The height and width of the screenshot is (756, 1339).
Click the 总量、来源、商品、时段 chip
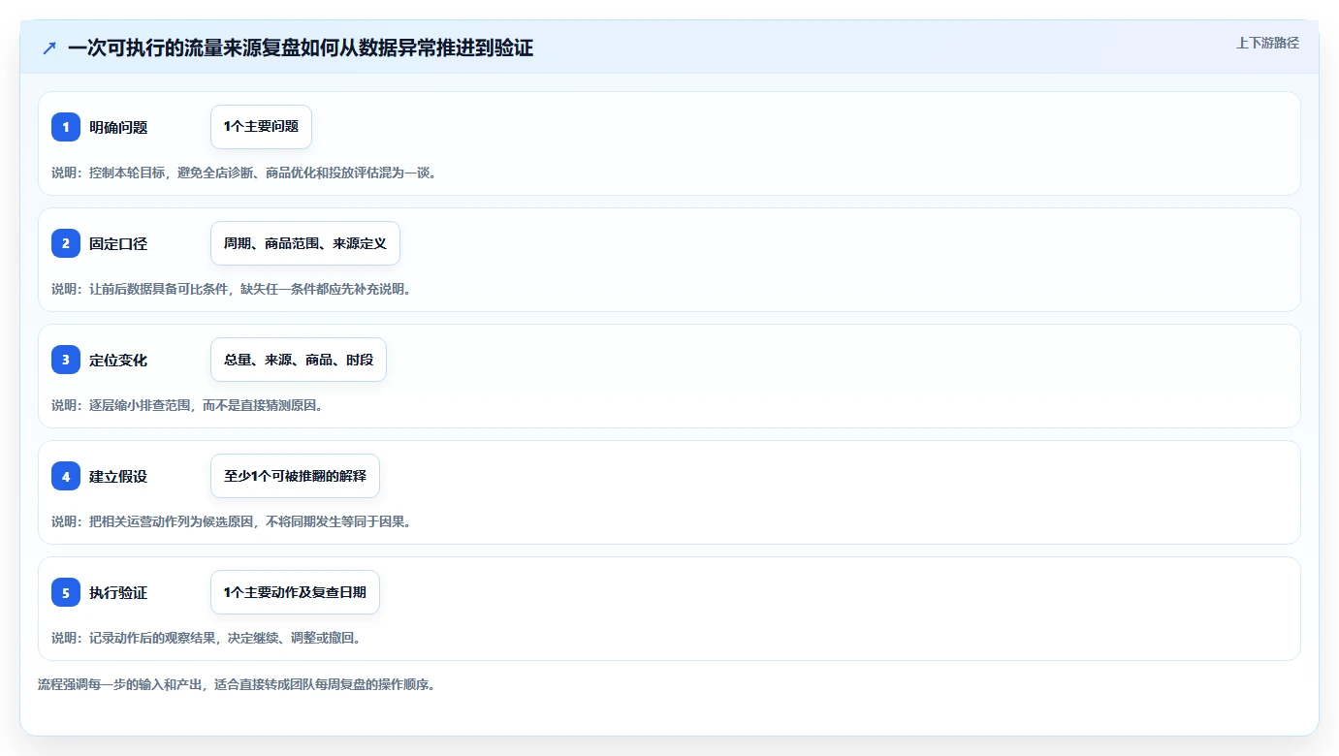coord(299,360)
